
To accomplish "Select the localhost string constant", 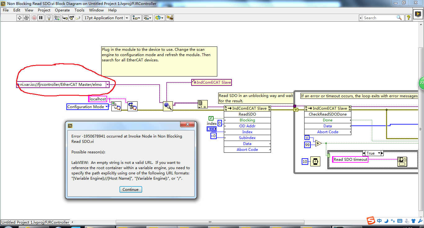I will 98,99.
